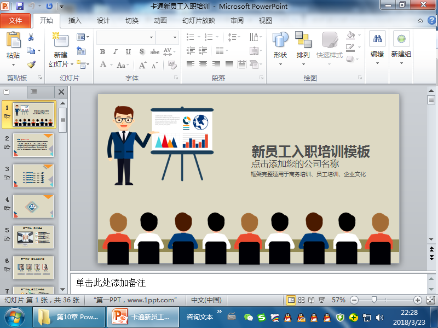438x328 pixels.
Task: Click the zoom in plus button
Action: (x=418, y=300)
